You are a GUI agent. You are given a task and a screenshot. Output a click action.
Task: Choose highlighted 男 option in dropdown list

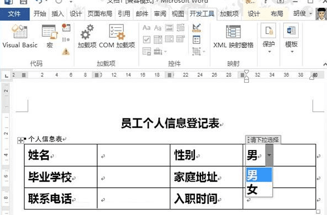point(259,174)
